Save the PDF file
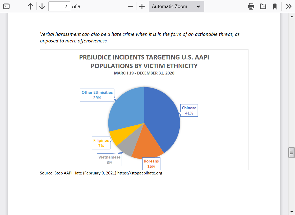This screenshot has width=295, height=215. pyautogui.click(x=263, y=6)
